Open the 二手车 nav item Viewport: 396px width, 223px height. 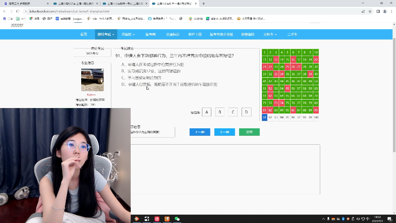[292, 34]
